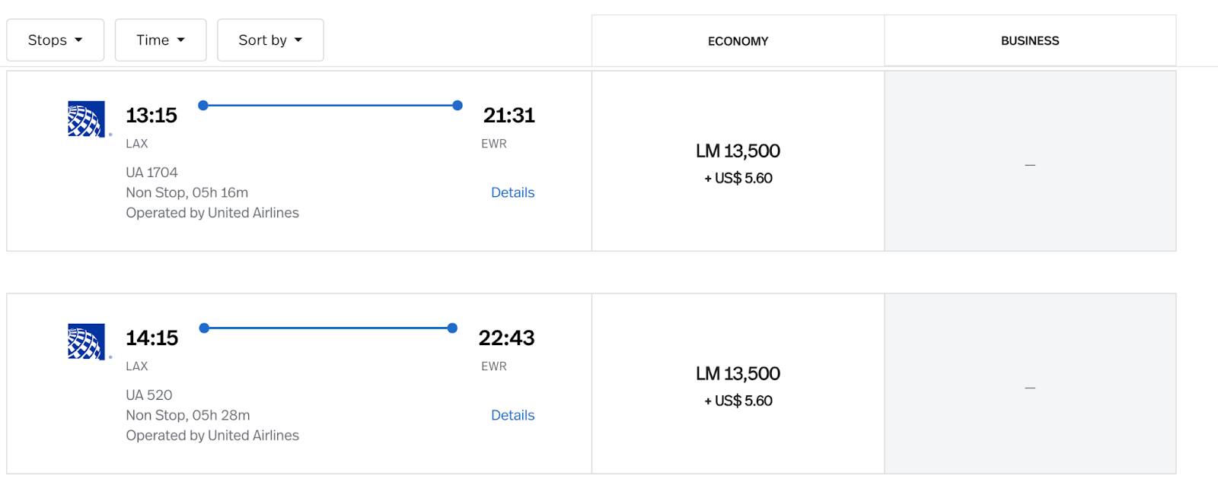1218x501 pixels.
Task: Choose LM 13,500 economy fare for UA 520
Action: [738, 385]
